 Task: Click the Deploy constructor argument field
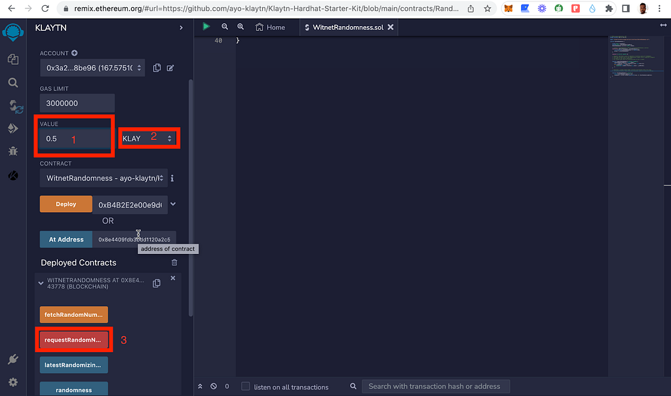(130, 205)
